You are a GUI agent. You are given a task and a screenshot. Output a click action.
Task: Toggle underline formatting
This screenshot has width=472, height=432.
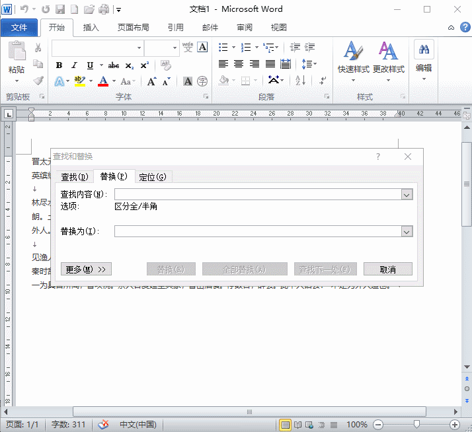click(90, 65)
